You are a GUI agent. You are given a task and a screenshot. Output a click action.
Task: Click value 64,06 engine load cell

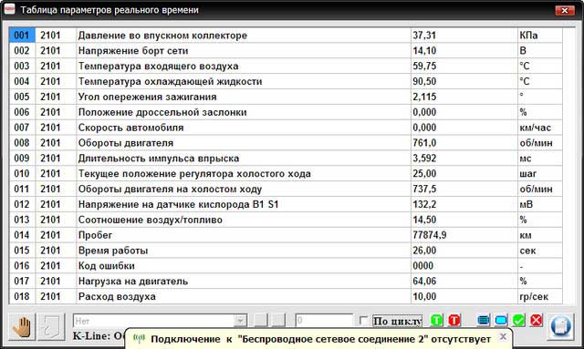pos(464,282)
